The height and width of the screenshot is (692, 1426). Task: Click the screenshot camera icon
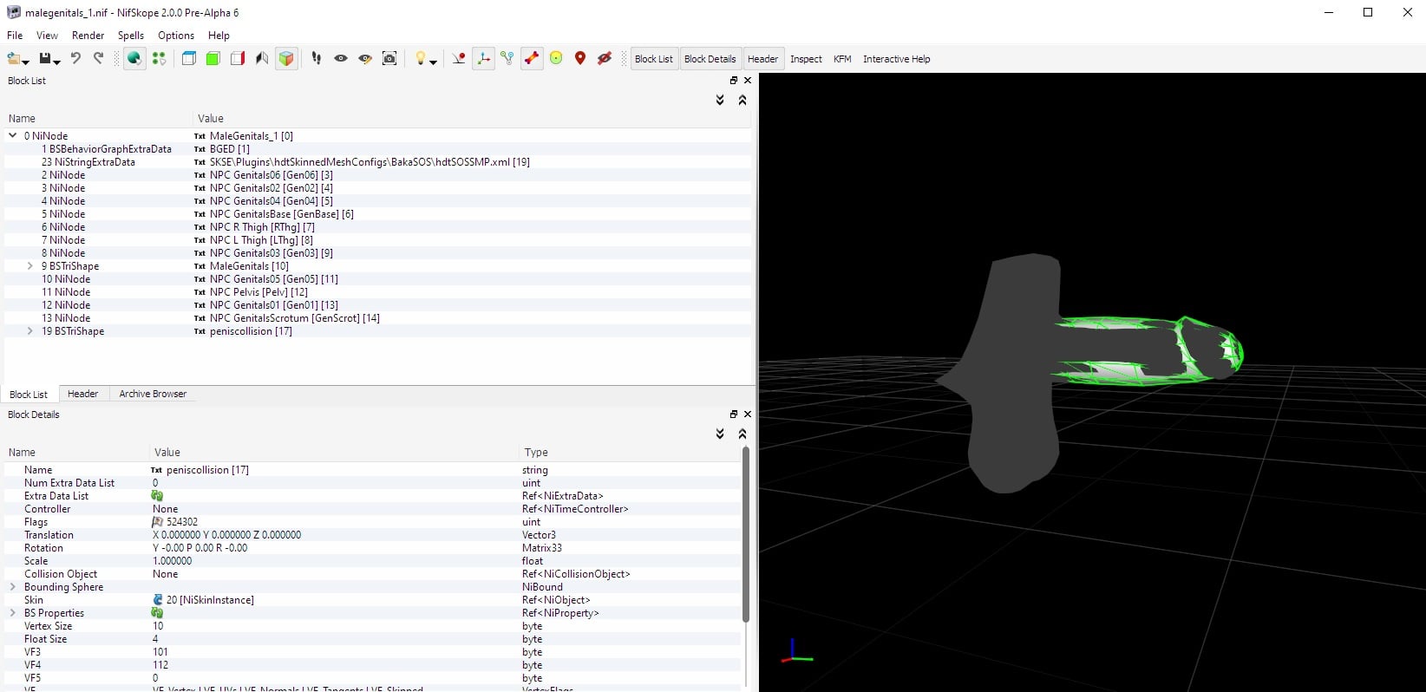coord(389,58)
